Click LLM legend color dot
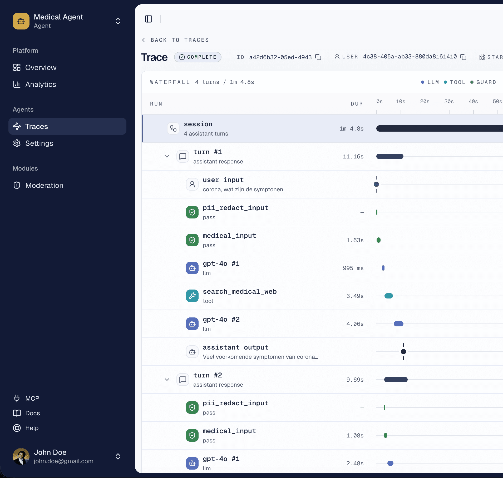 (423, 82)
